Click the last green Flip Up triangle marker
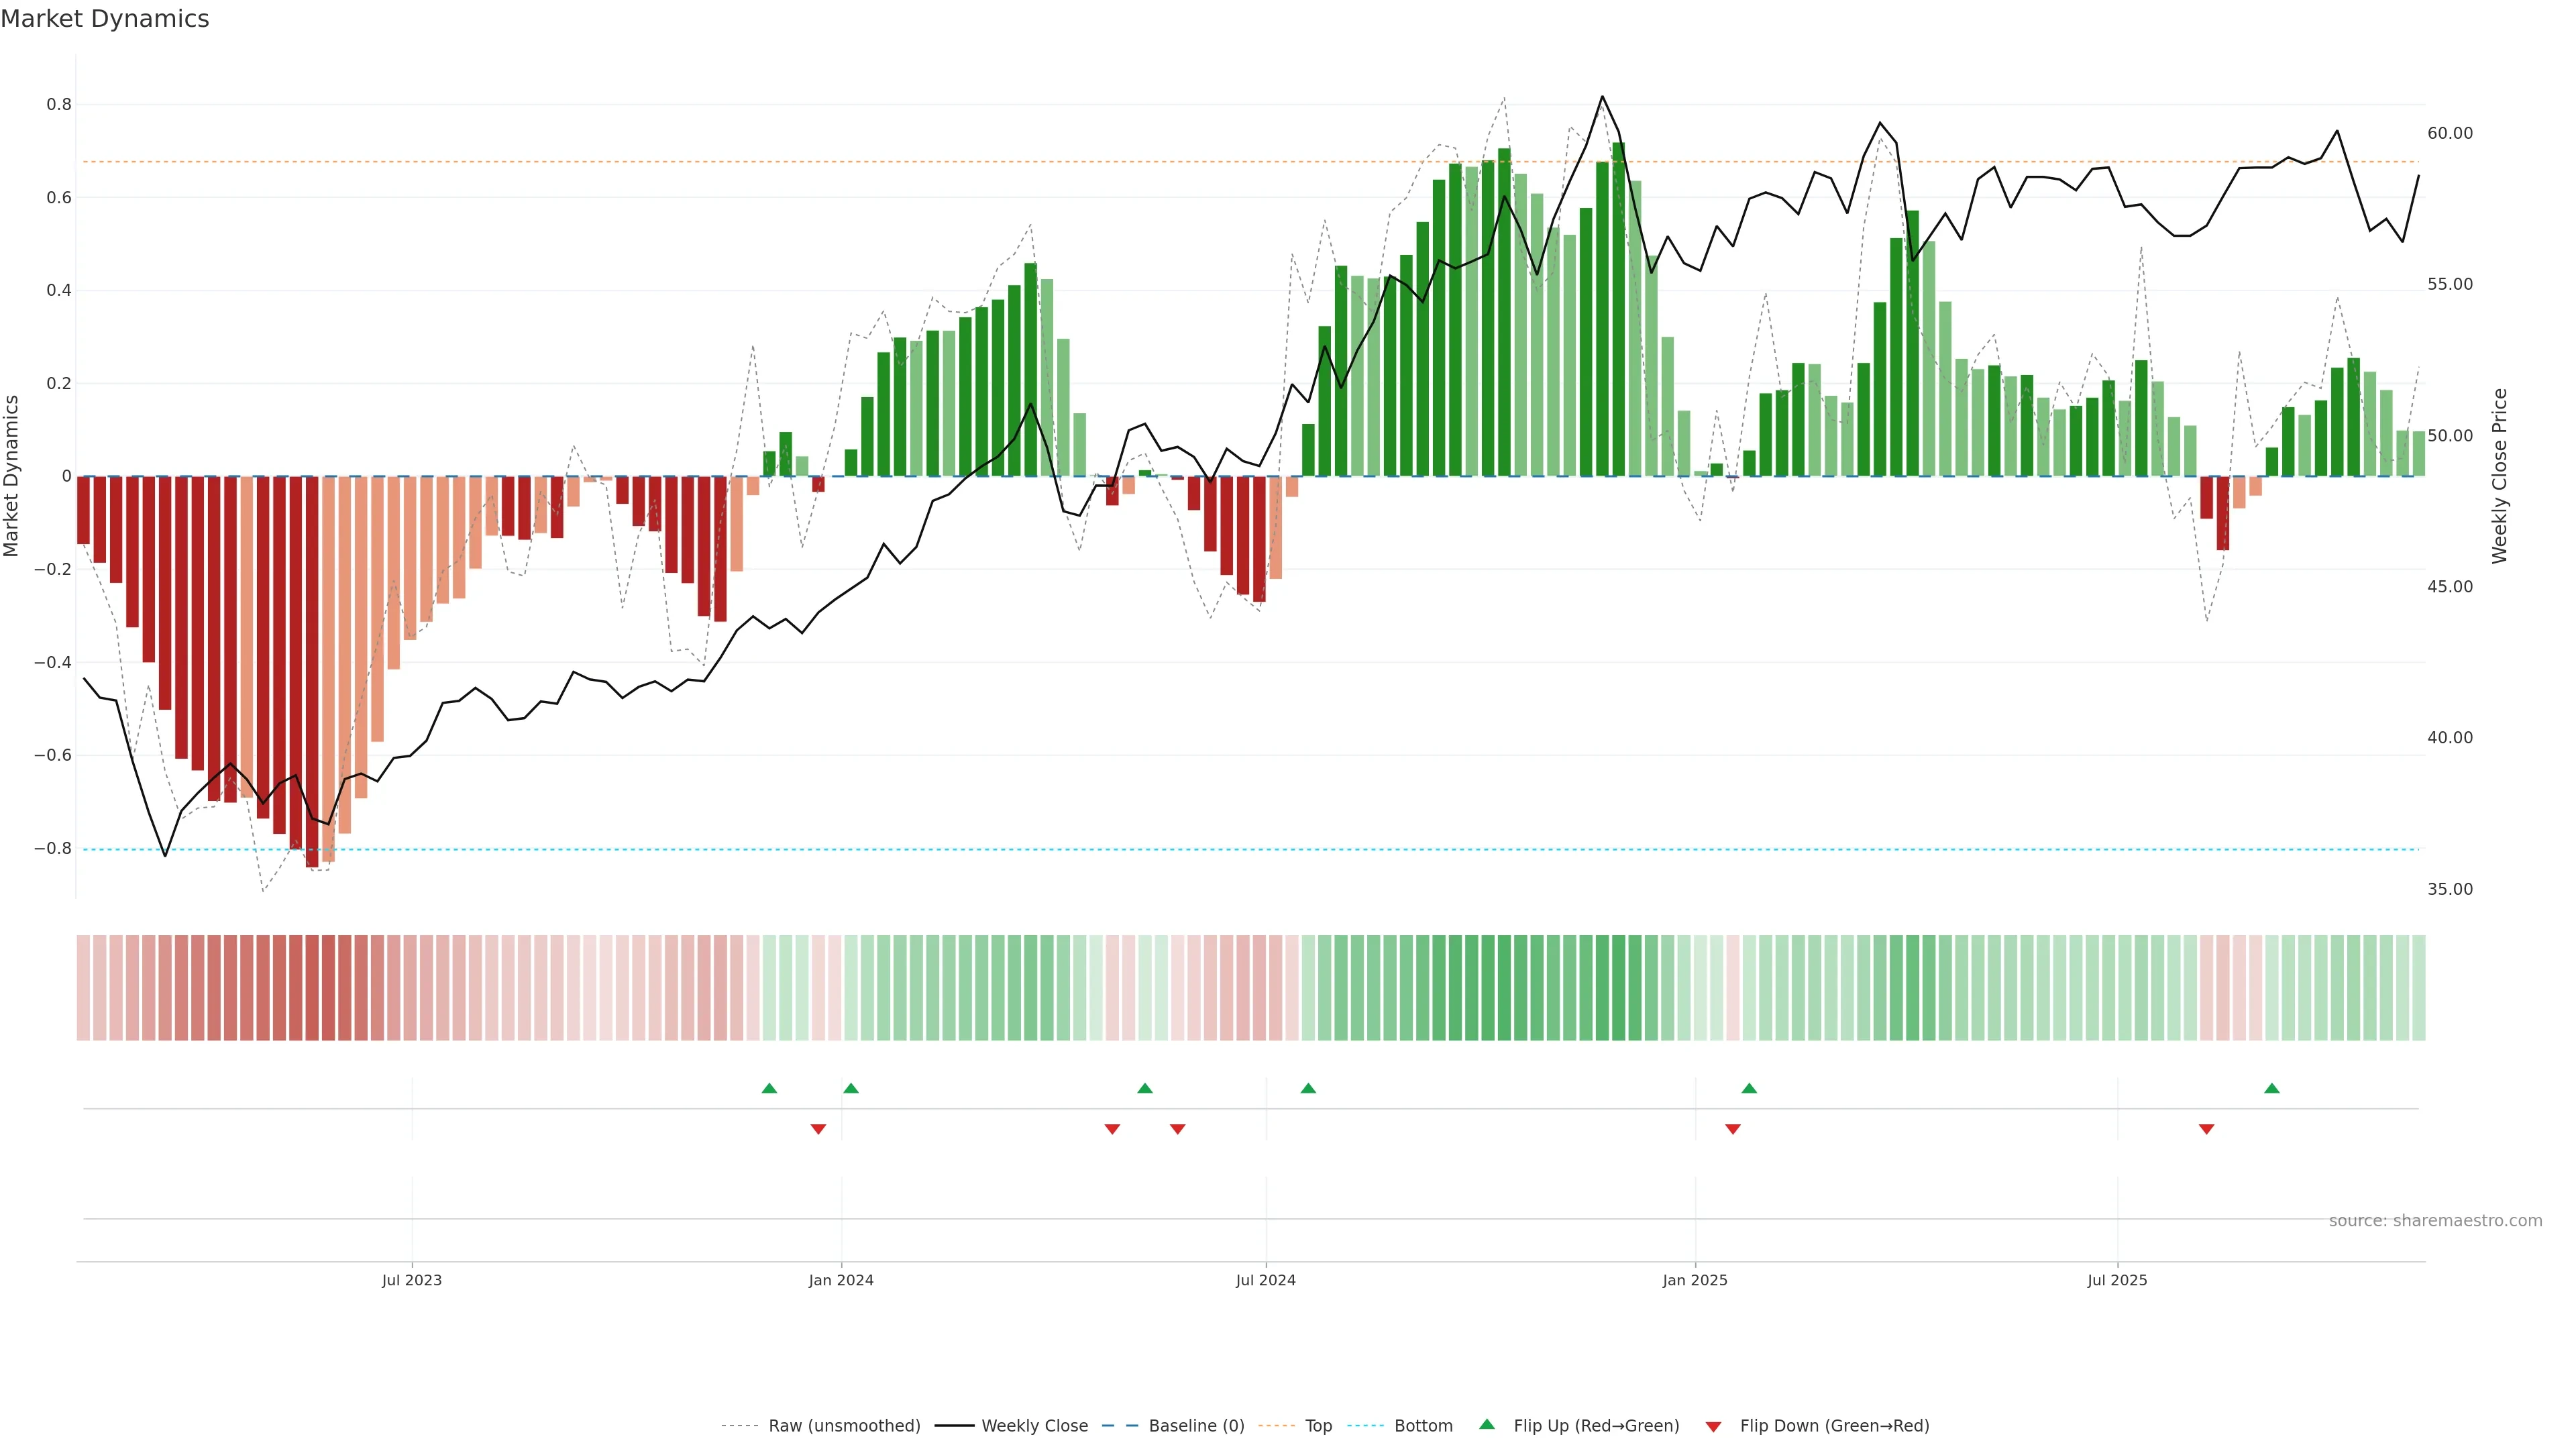 [x=2272, y=1088]
